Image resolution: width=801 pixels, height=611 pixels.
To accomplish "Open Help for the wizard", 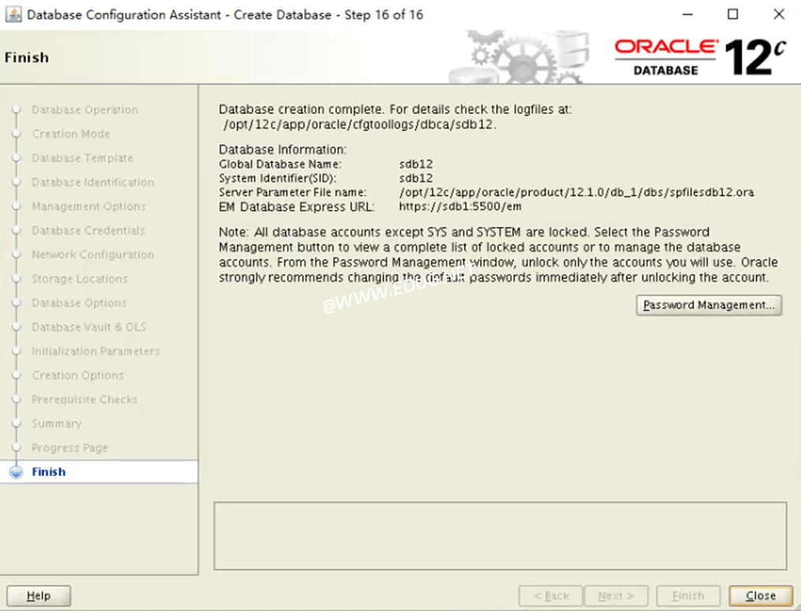I will [x=39, y=596].
